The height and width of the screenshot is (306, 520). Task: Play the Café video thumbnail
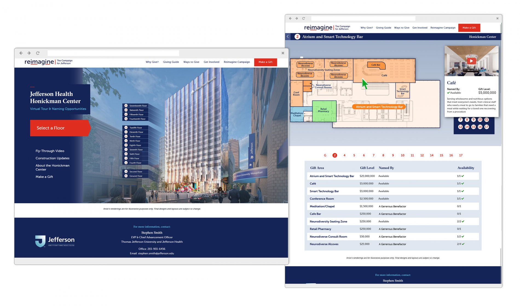click(471, 61)
